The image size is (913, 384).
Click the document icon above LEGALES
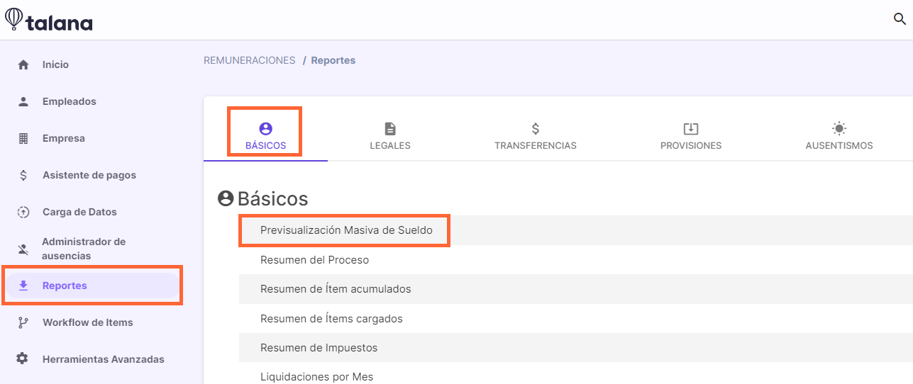tap(390, 129)
